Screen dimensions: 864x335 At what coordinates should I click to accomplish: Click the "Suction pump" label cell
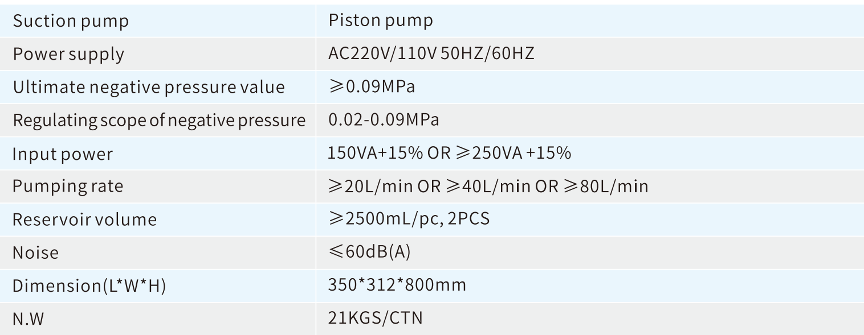71,22
